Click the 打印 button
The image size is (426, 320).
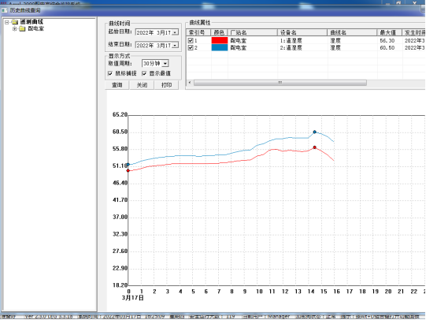167,85
